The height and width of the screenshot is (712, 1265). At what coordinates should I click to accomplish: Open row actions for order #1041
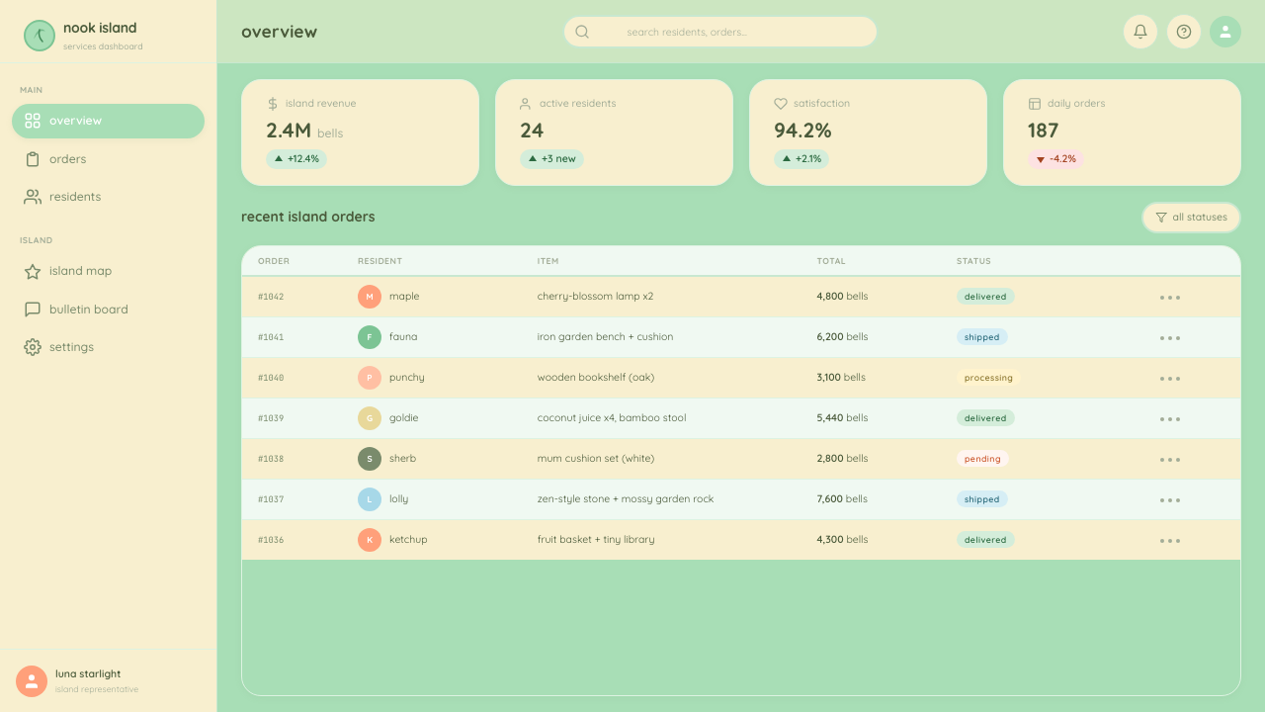click(1170, 337)
